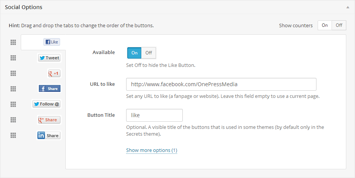The image size is (355, 178).
Task: Click the drag handle beside Tweet tab
Action: (x=13, y=58)
